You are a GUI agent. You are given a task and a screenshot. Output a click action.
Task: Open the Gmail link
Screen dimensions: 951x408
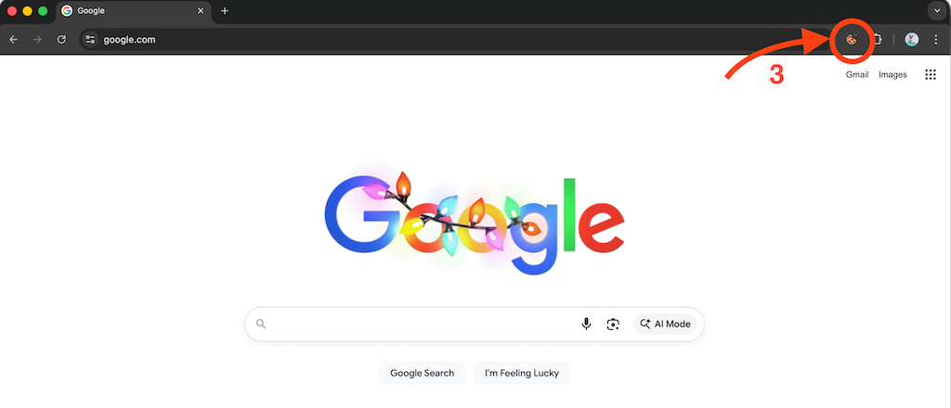857,75
